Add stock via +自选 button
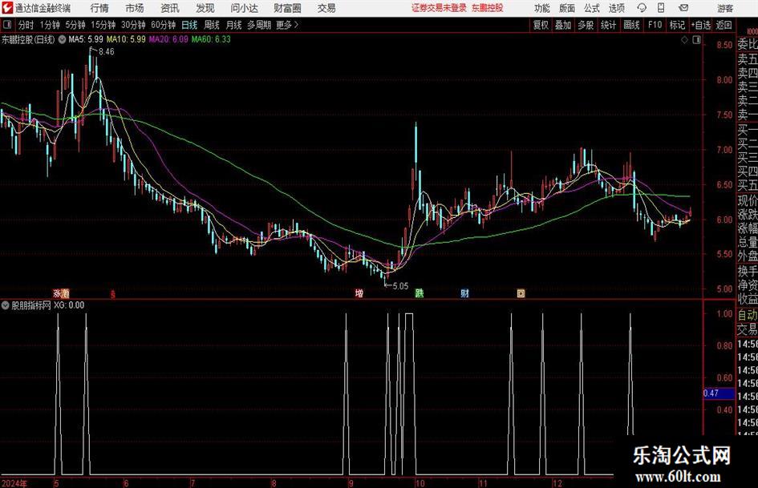 [701, 25]
